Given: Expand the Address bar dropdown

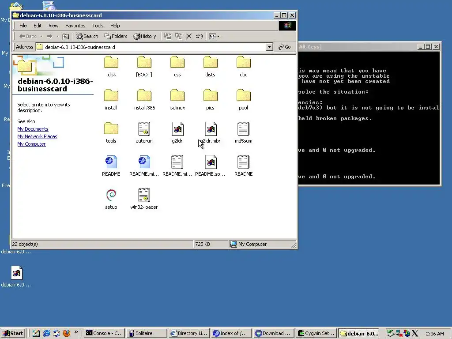Looking at the screenshot, I should (270, 47).
